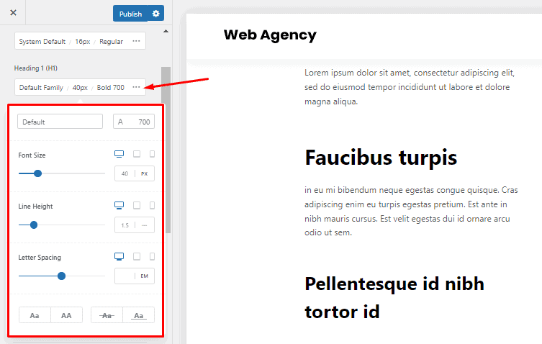Viewport: 542px width, 344px height.
Task: Click the Font Size slider handle
Action: point(38,173)
